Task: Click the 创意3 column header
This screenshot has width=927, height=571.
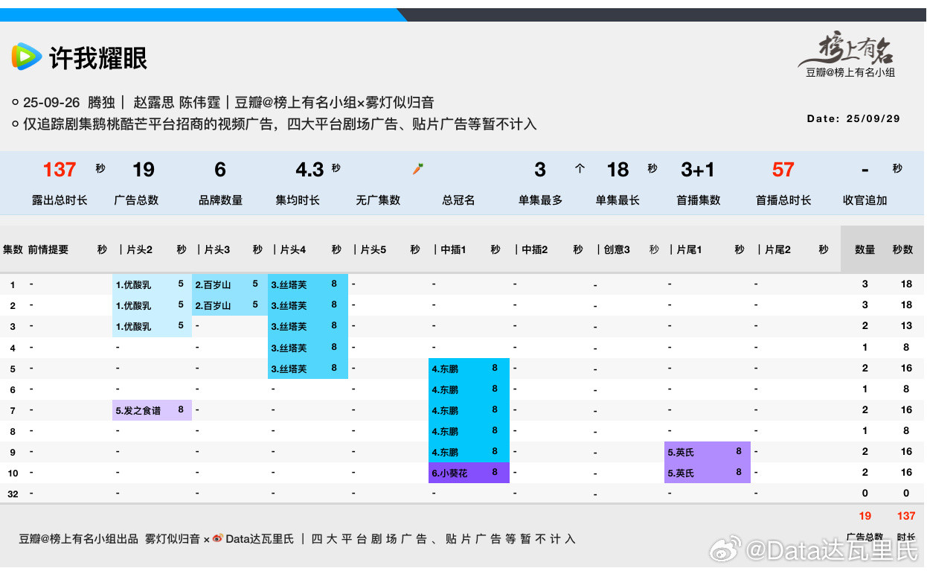Action: click(x=617, y=249)
